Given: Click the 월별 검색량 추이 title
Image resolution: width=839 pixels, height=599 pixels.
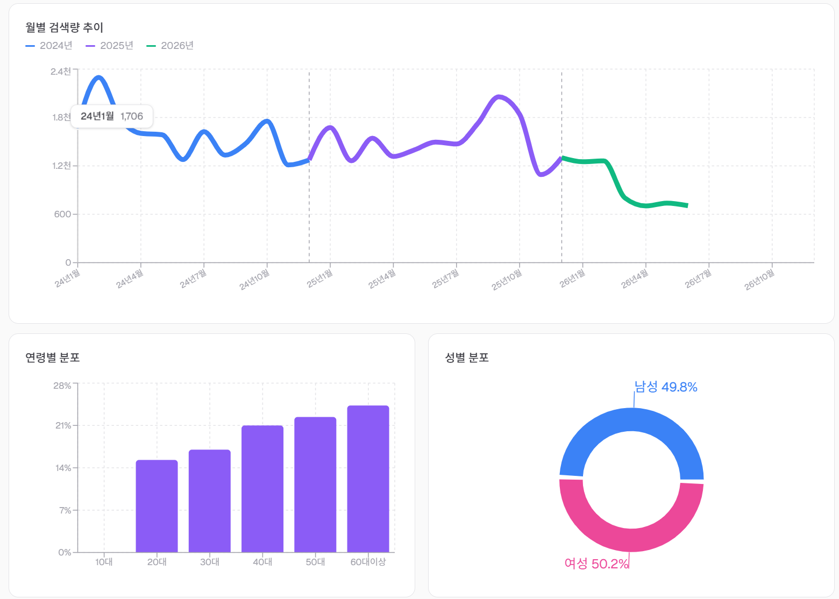Looking at the screenshot, I should pyautogui.click(x=64, y=27).
